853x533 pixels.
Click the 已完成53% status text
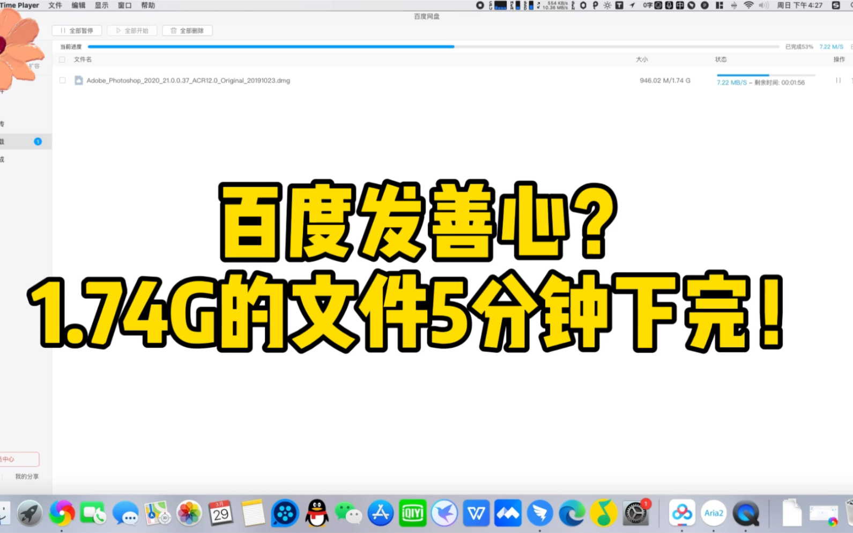pos(799,47)
